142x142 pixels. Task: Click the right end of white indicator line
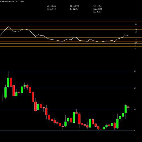(x=128, y=35)
